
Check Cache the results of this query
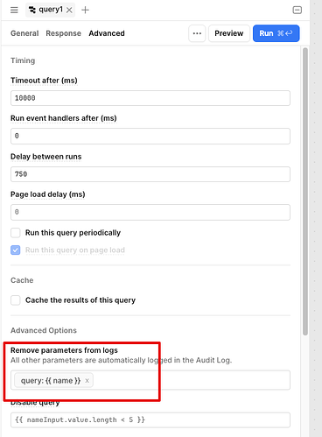(16, 300)
